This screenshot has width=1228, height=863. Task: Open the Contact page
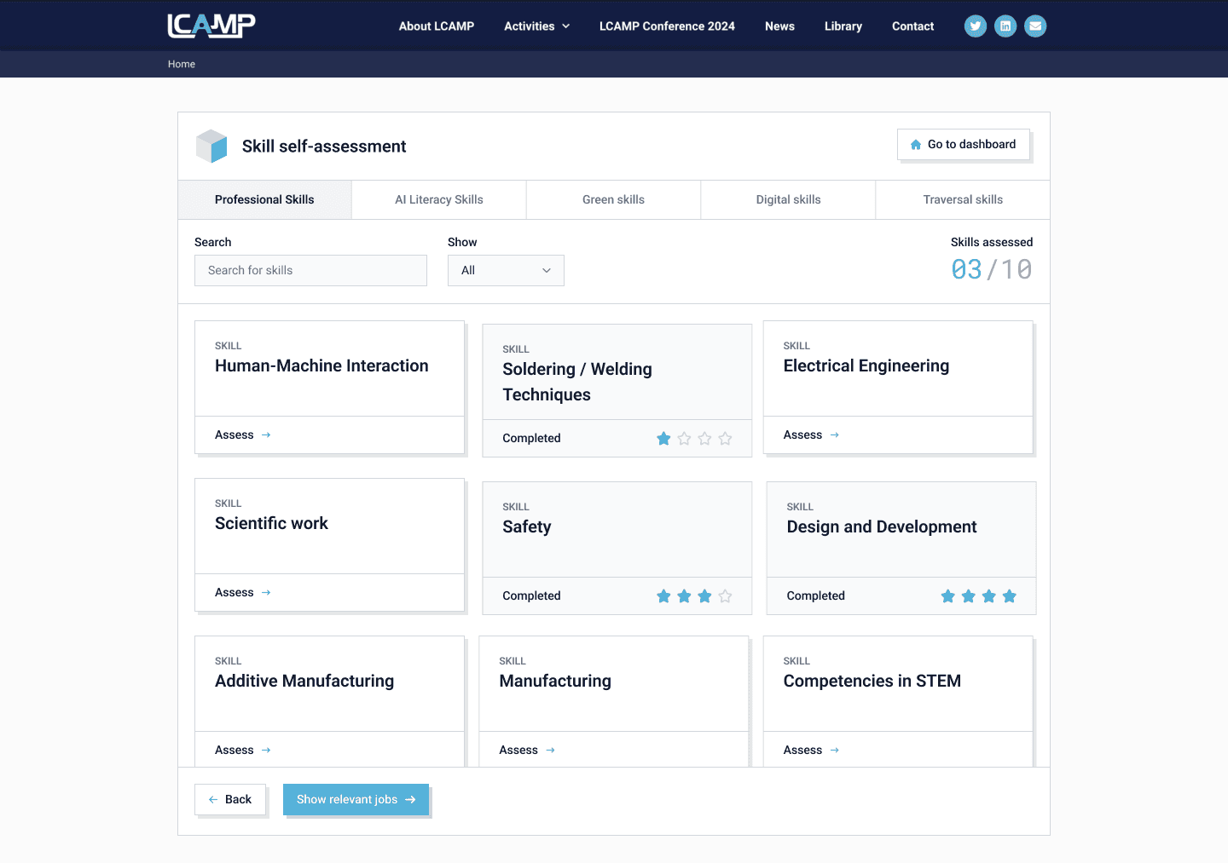(x=912, y=26)
